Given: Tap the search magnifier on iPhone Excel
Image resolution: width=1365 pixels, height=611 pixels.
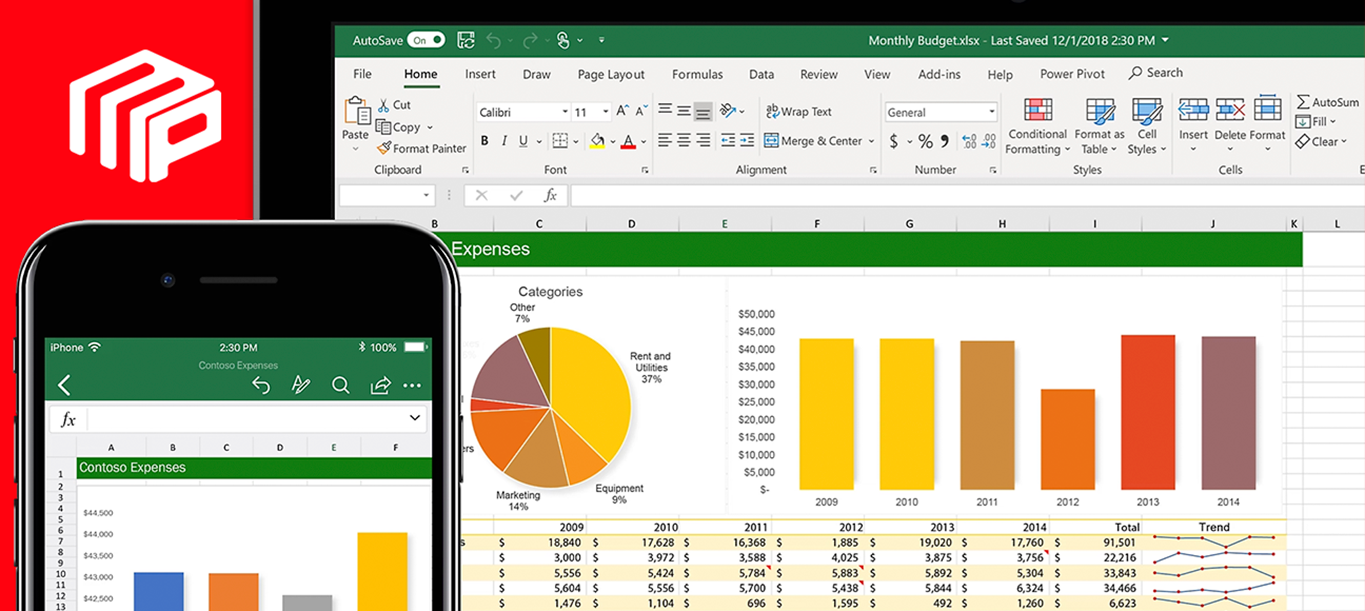Looking at the screenshot, I should (340, 385).
